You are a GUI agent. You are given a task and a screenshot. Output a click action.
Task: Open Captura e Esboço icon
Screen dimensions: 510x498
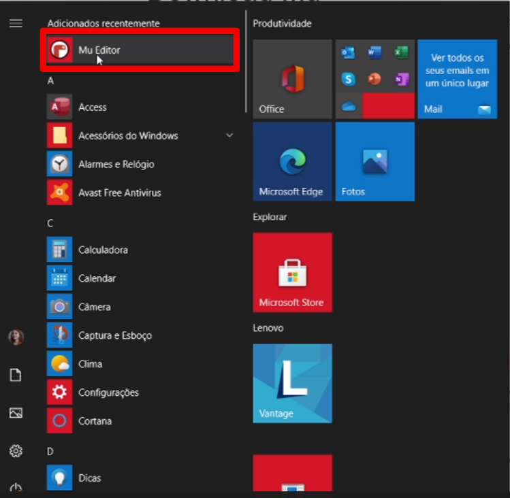(59, 335)
